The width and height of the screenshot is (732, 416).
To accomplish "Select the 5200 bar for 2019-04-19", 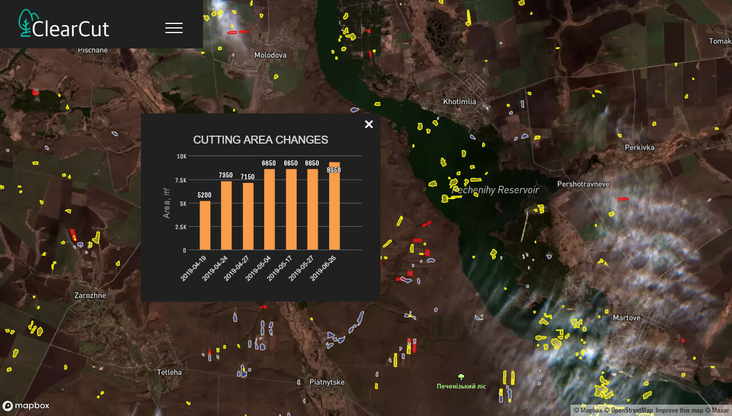I will click(204, 225).
